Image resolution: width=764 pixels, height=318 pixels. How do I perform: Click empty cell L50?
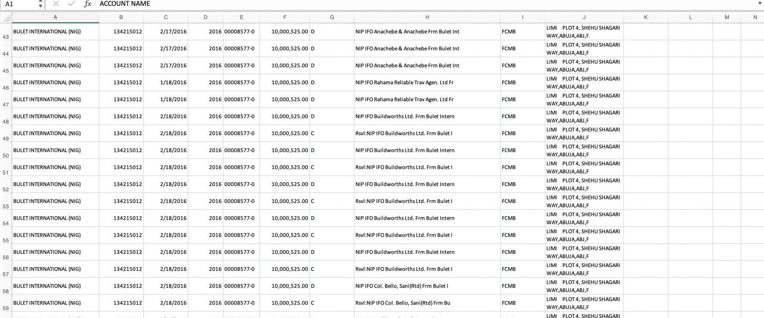690,150
